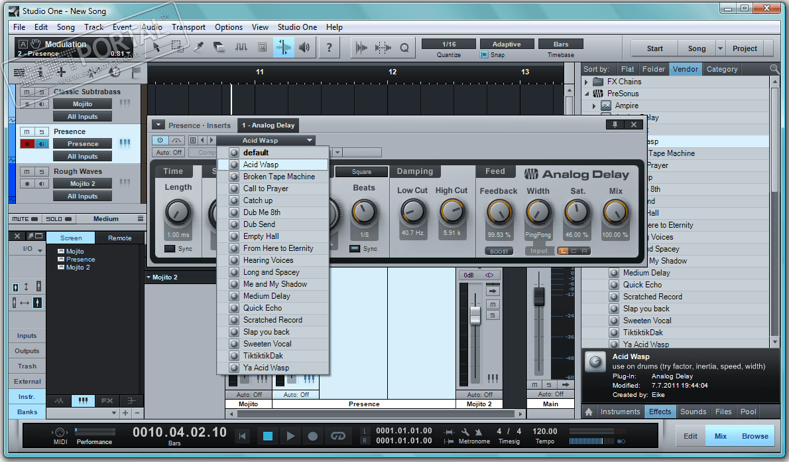789x462 pixels.
Task: Adjust the Mojito 2 channel fader
Action: point(475,315)
